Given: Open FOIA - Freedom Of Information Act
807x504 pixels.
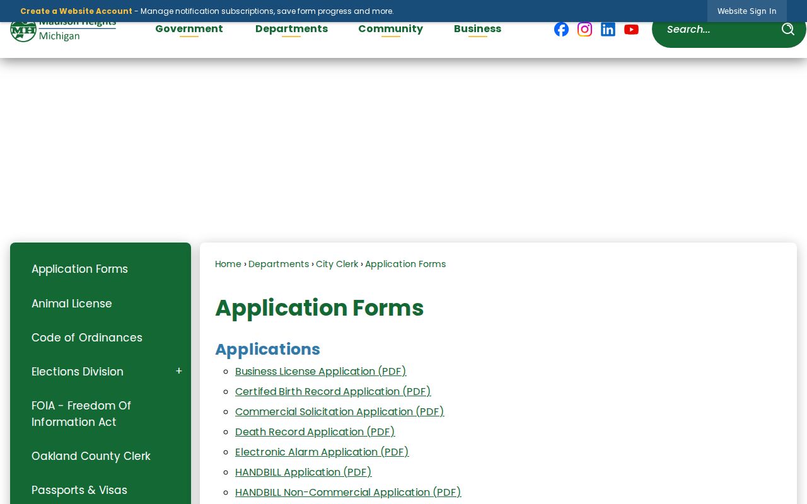Looking at the screenshot, I should pyautogui.click(x=81, y=414).
